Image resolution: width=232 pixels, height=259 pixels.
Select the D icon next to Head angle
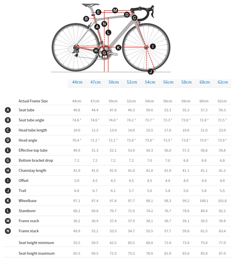8,140
